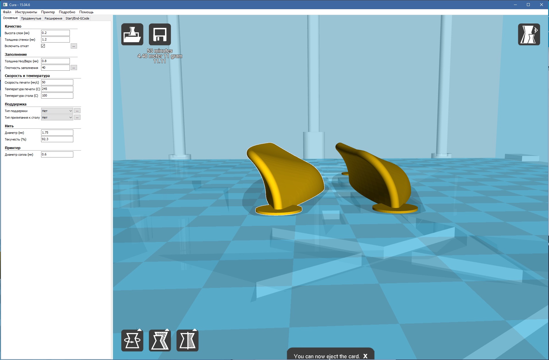Click the Температура печати input field
The image size is (549, 360).
tap(57, 89)
